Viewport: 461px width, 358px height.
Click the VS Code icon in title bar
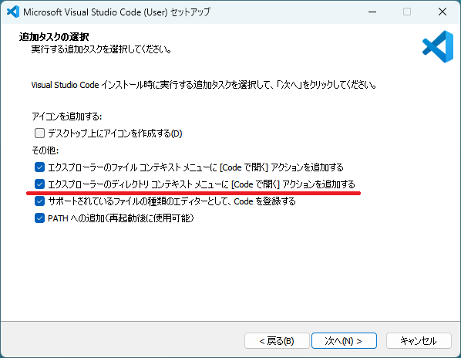(13, 12)
